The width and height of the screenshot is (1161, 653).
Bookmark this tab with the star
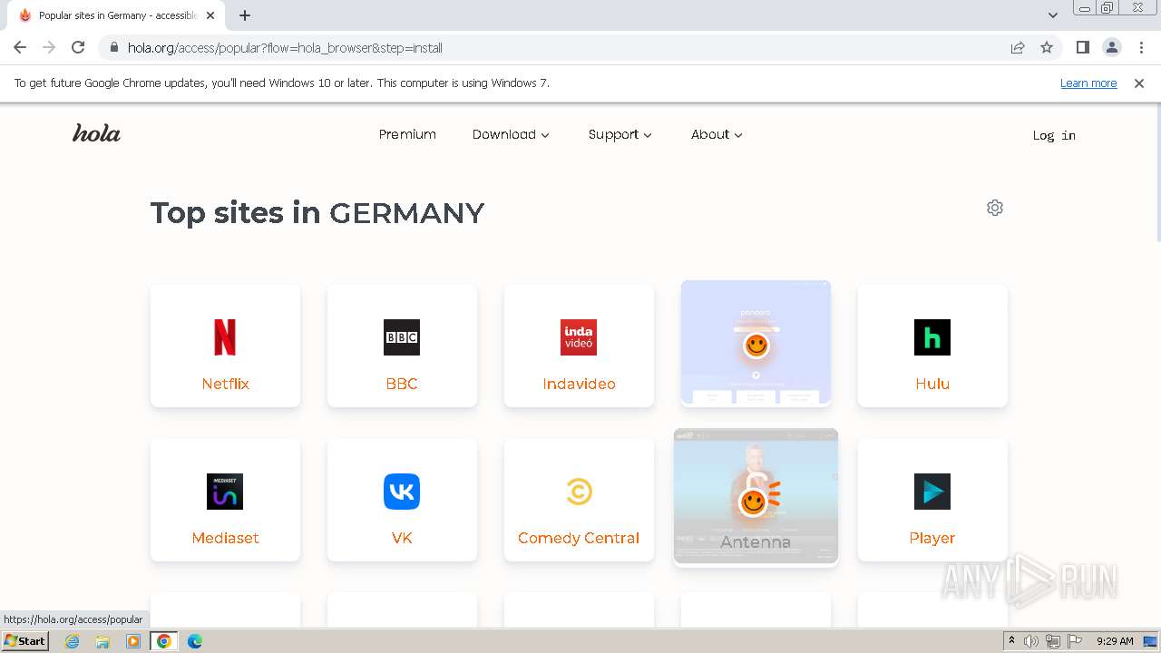(1047, 47)
